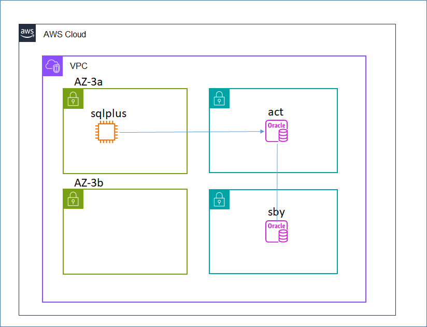The image size is (427, 327).
Task: Click the Oracle database icon under sby
Action: click(277, 231)
